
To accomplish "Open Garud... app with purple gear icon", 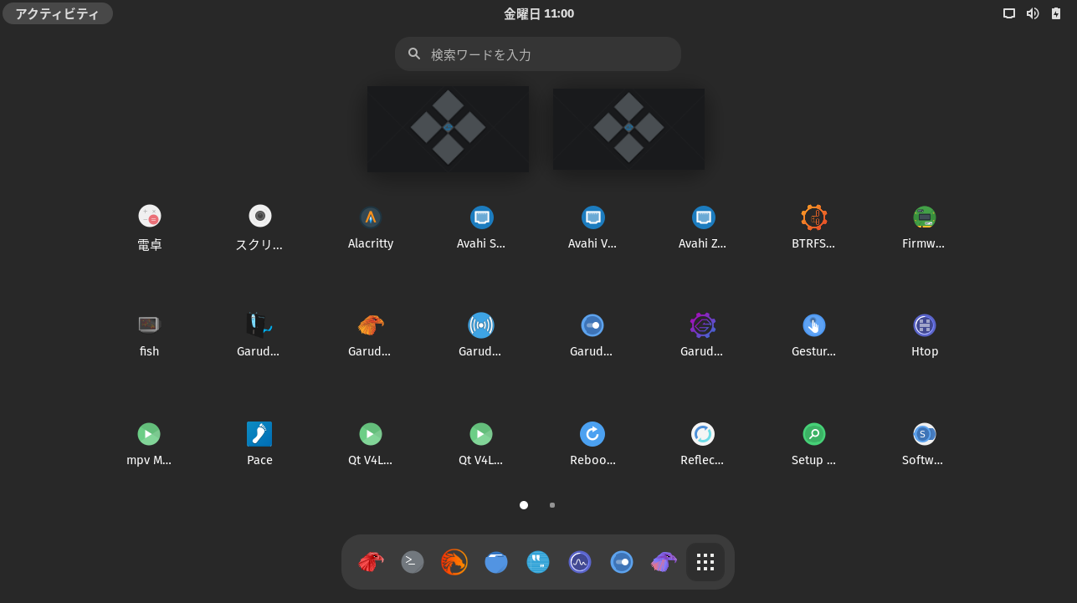I will click(703, 335).
